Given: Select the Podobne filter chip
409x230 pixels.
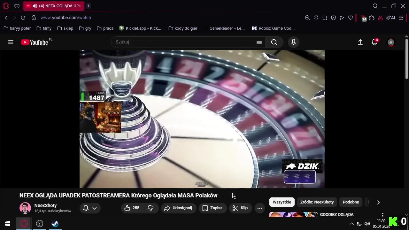Looking at the screenshot, I should tap(351, 202).
